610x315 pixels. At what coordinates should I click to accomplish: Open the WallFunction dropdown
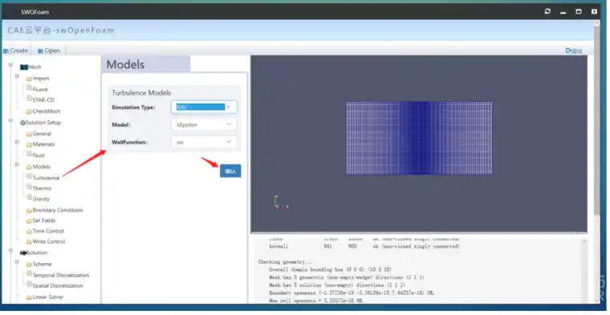coord(204,142)
